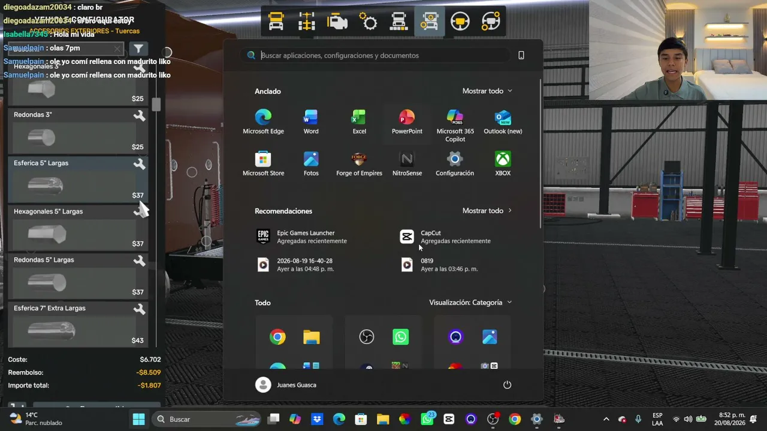Launch OBS Studio from Todo section
767x431 pixels.
[367, 337]
